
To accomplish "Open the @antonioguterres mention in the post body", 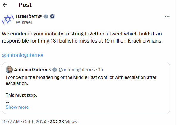I will click(x=23, y=55).
